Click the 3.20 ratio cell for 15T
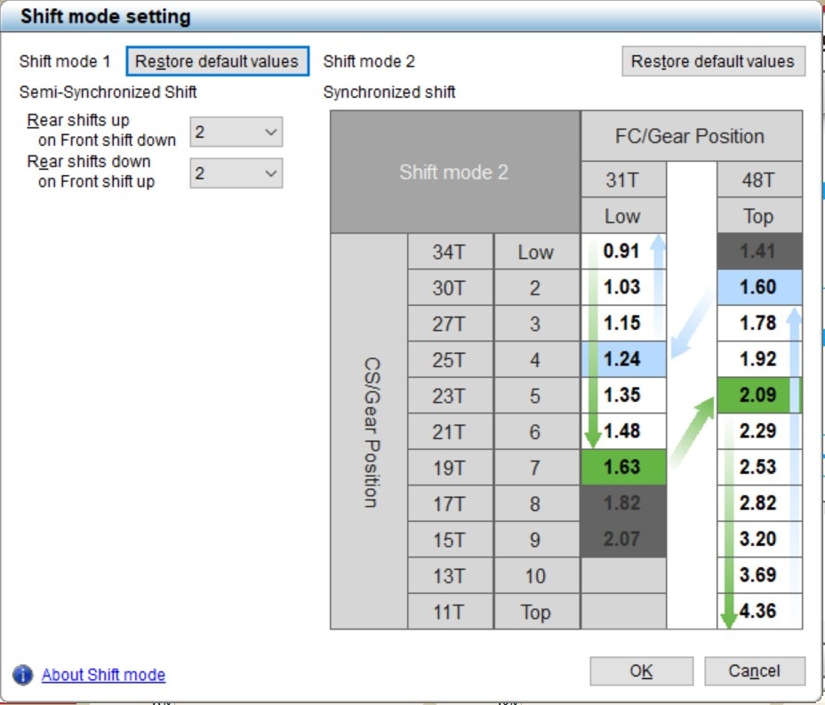 pyautogui.click(x=758, y=540)
